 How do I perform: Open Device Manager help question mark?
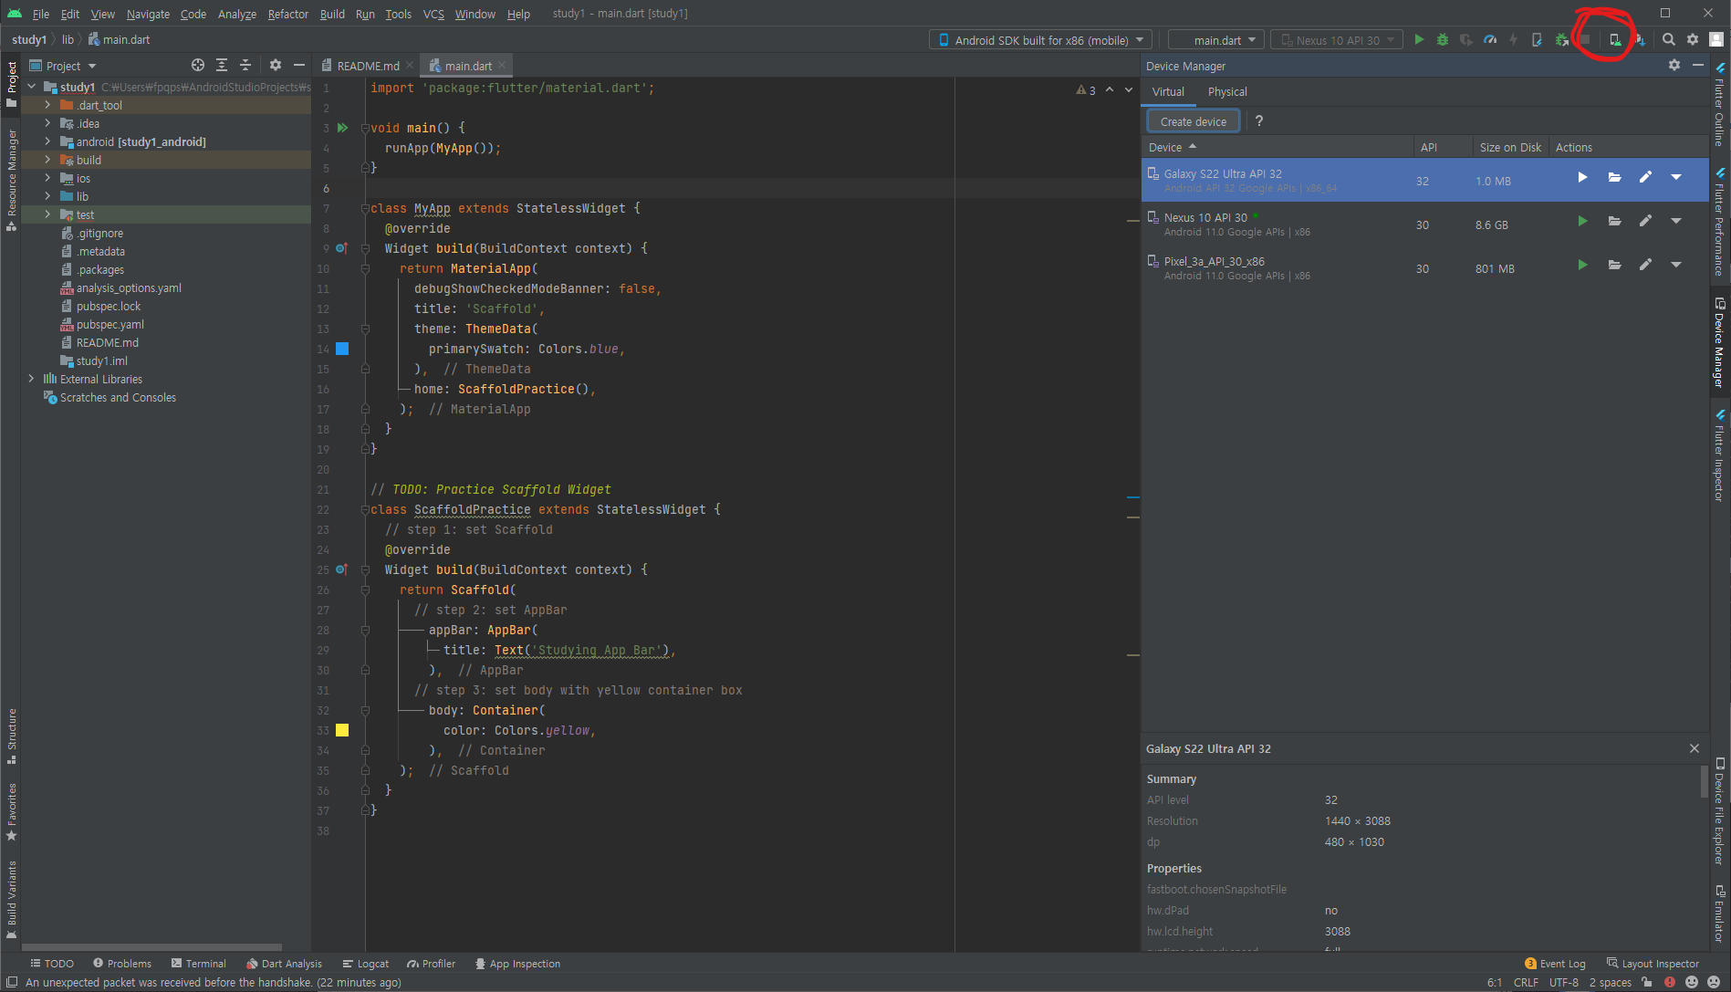pos(1259,120)
